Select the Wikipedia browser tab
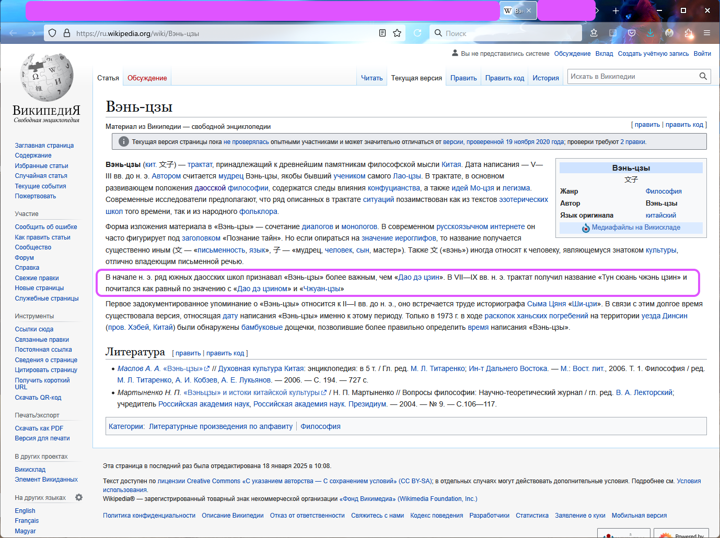 tap(518, 10)
